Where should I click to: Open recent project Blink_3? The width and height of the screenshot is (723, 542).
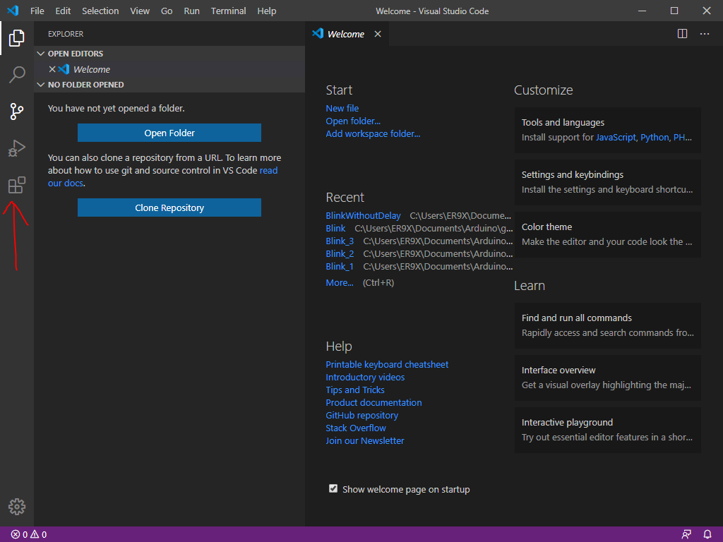point(340,241)
